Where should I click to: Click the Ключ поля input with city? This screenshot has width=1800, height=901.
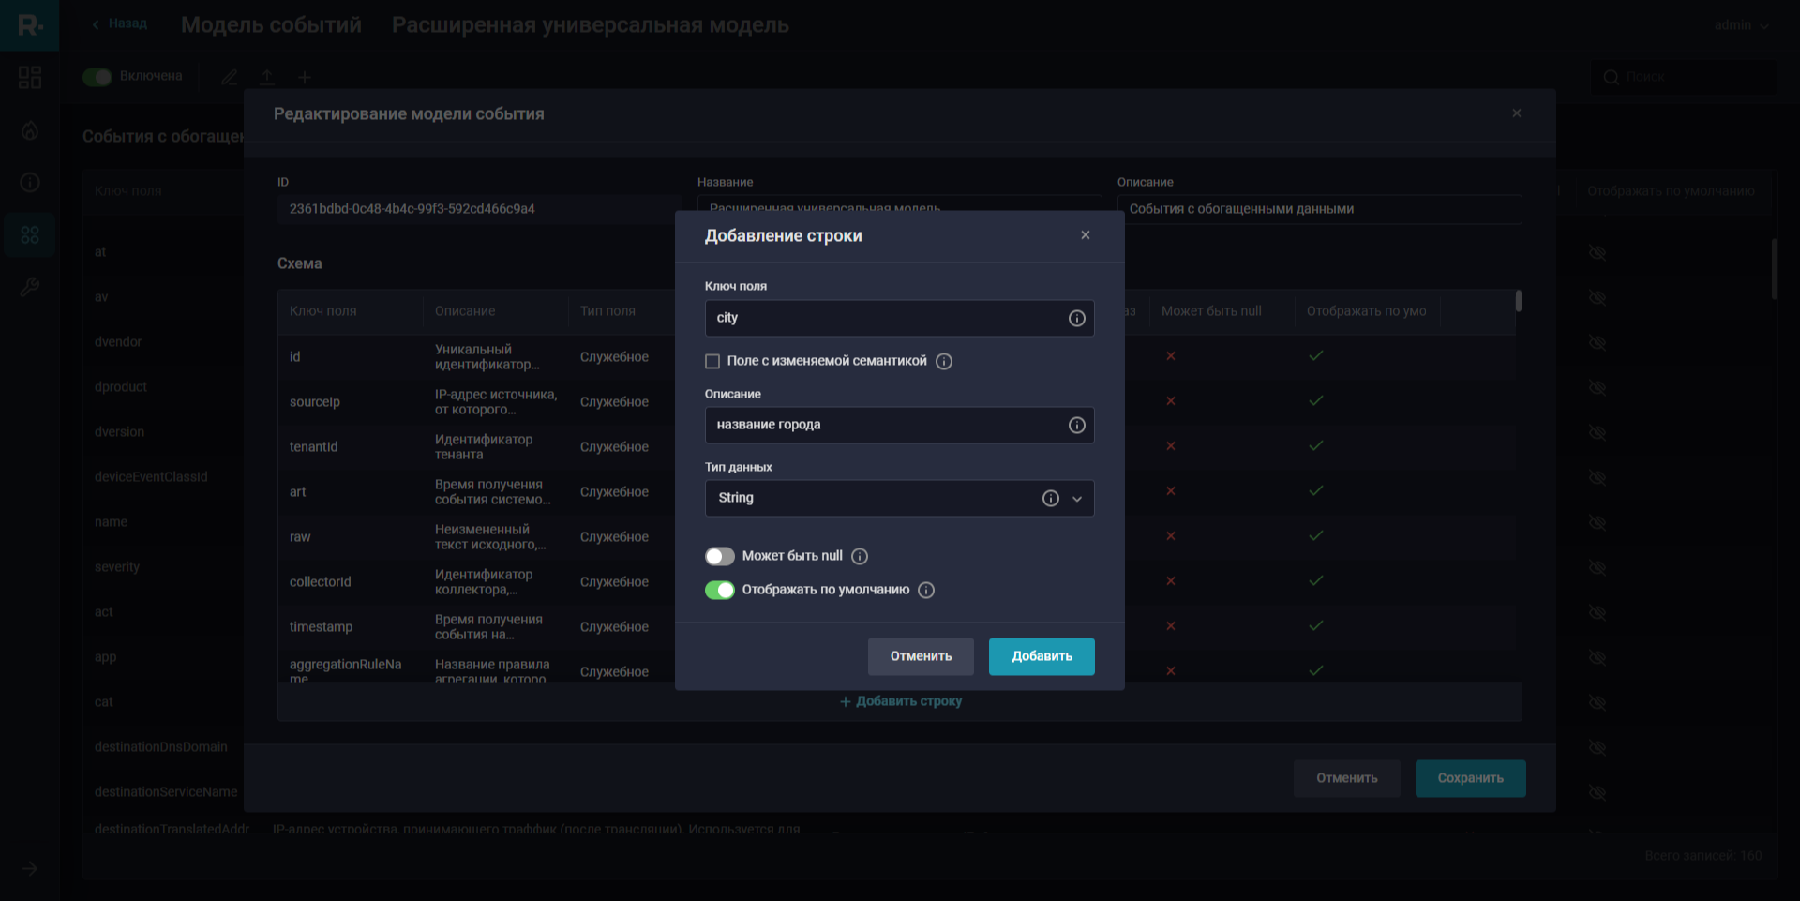pyautogui.click(x=881, y=319)
